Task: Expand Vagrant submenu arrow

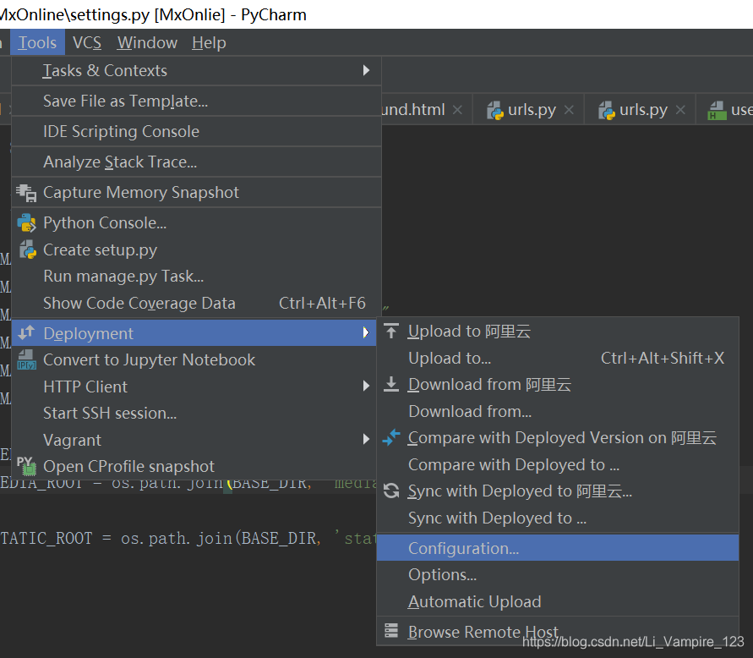Action: click(366, 439)
